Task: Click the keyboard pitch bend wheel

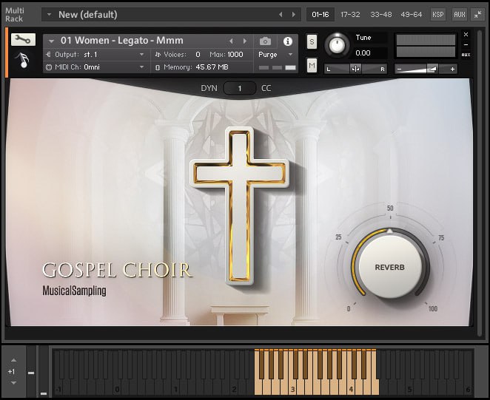Action: click(31, 372)
